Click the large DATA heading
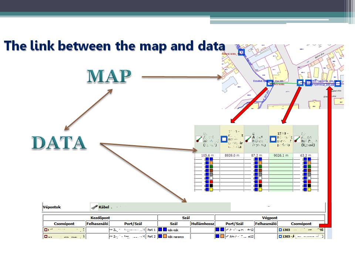This screenshot has height=266, width=355. click(x=59, y=143)
